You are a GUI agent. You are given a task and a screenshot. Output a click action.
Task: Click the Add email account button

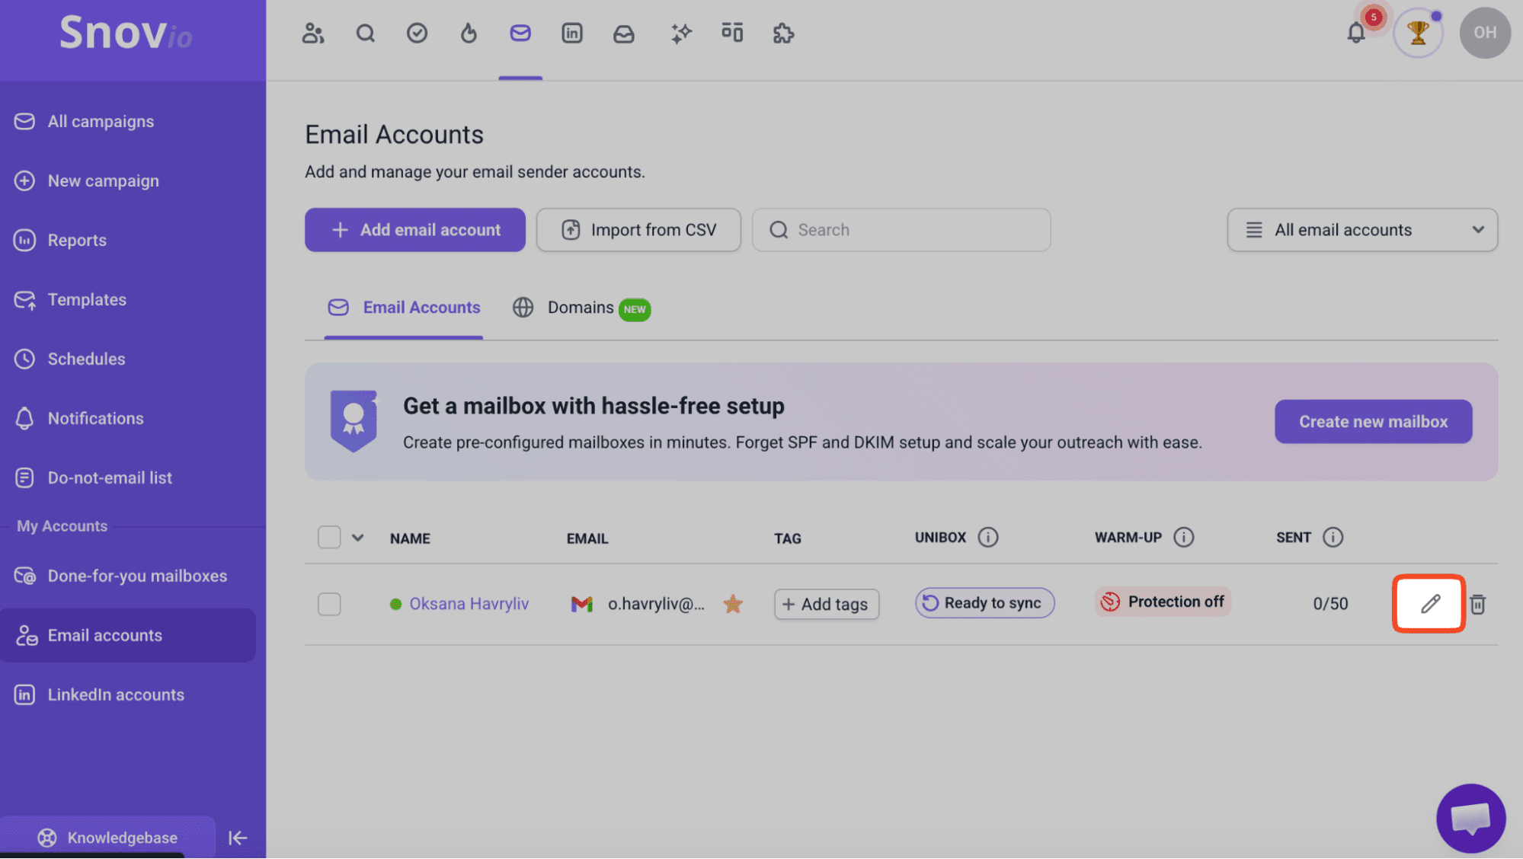coord(415,230)
